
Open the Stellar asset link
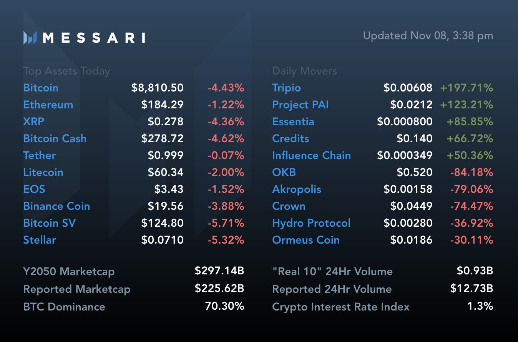tap(40, 240)
